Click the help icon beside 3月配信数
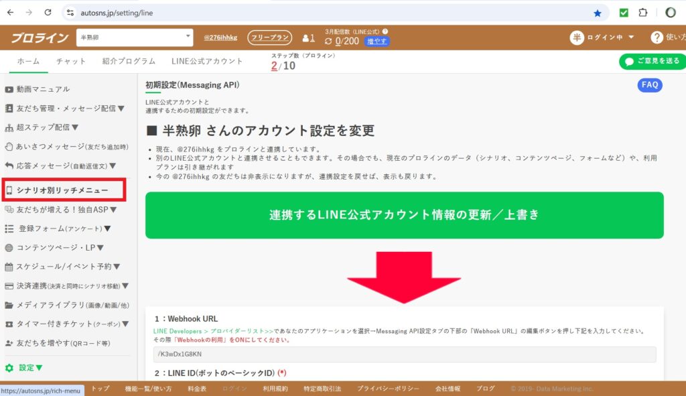Viewport: 686px width, 396px height. [x=385, y=31]
